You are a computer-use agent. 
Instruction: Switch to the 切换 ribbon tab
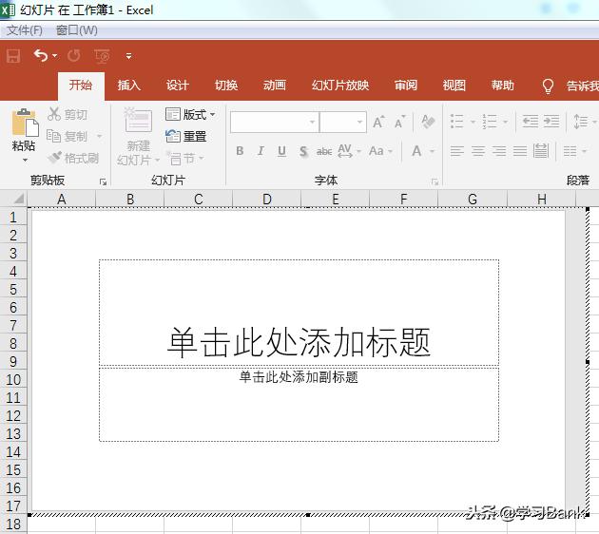click(x=226, y=85)
